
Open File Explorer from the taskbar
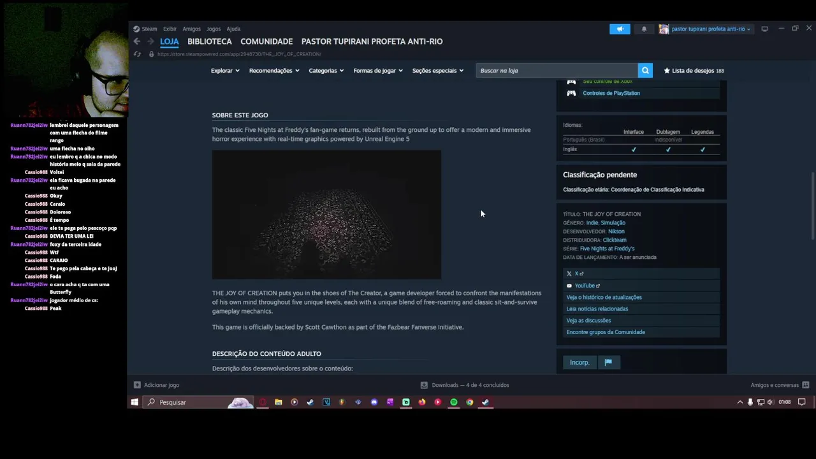pyautogui.click(x=279, y=402)
